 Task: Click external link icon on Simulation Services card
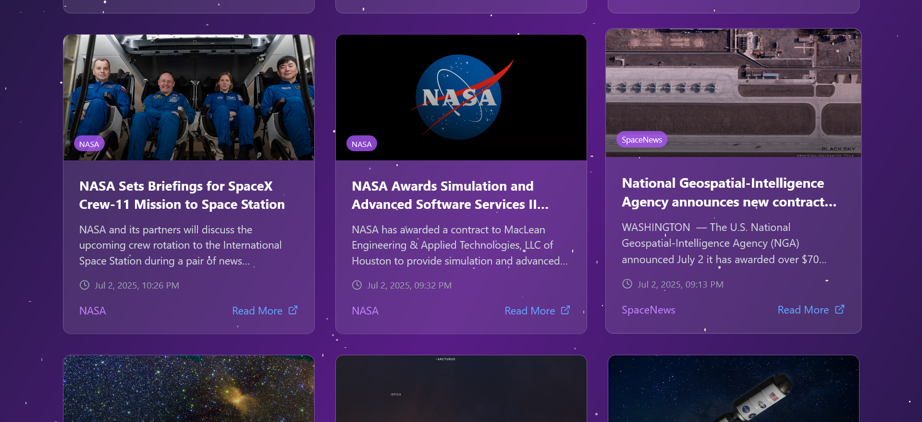(x=565, y=310)
